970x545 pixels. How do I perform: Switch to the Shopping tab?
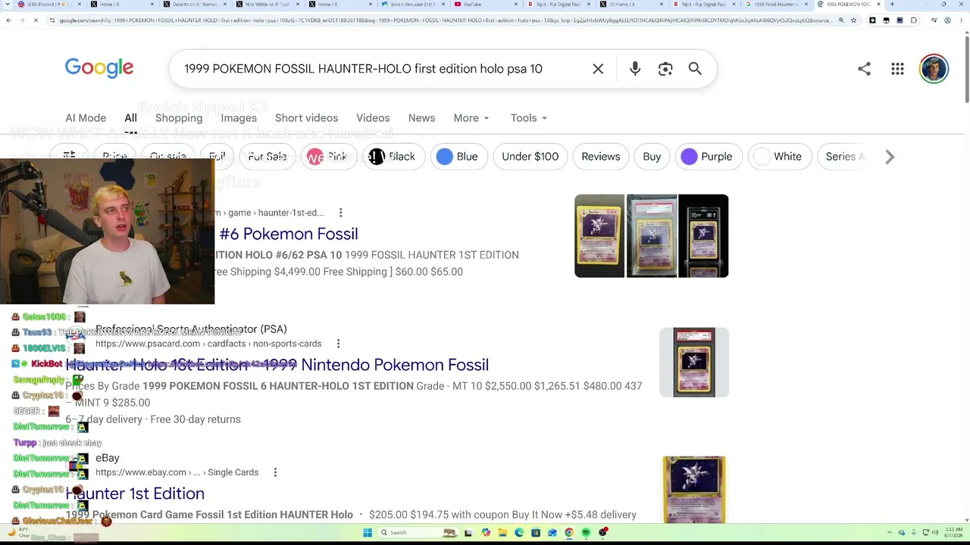(x=179, y=118)
